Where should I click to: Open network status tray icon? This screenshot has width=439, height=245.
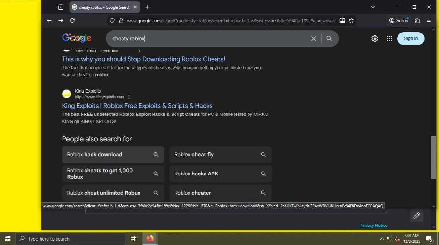[390, 239]
